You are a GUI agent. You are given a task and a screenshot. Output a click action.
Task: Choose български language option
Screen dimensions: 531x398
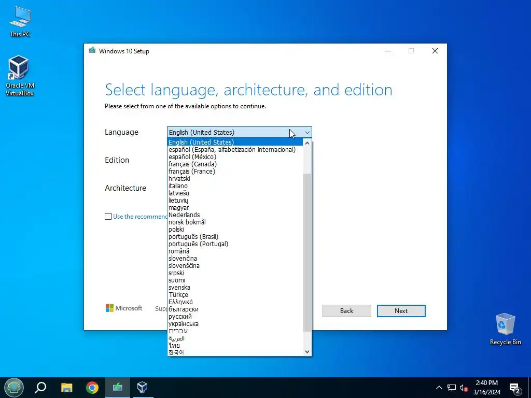click(235, 309)
